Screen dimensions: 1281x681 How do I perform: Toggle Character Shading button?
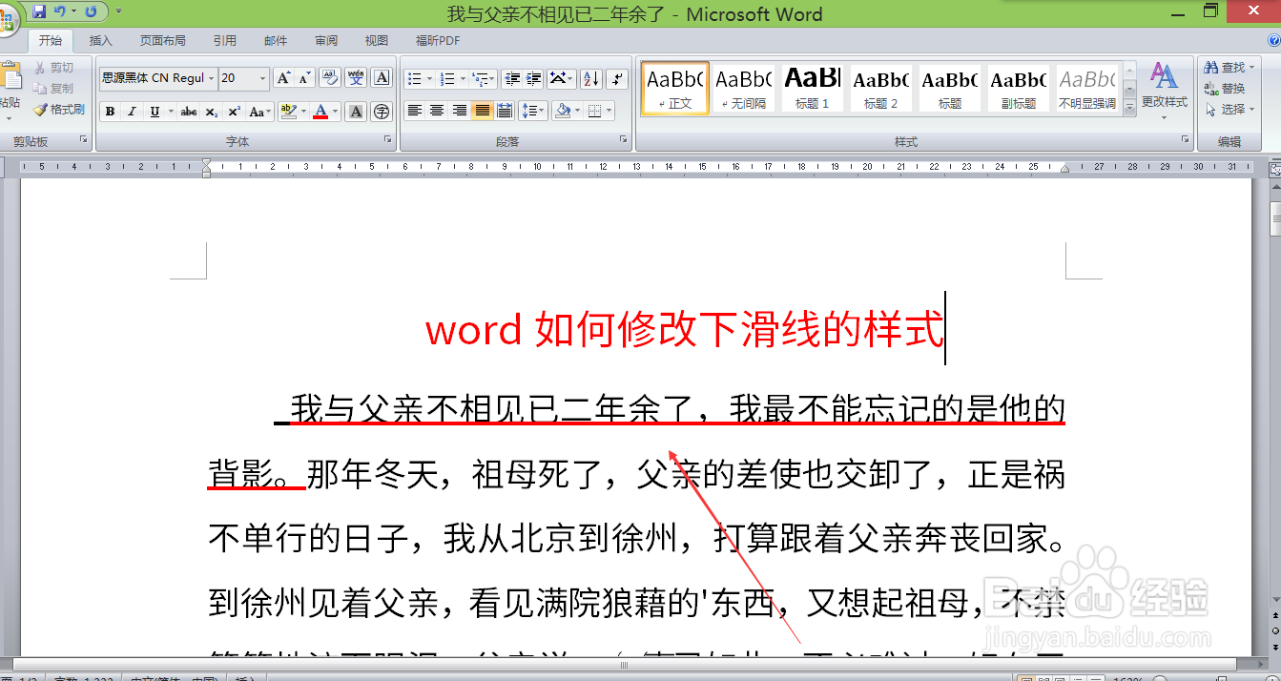coord(356,112)
